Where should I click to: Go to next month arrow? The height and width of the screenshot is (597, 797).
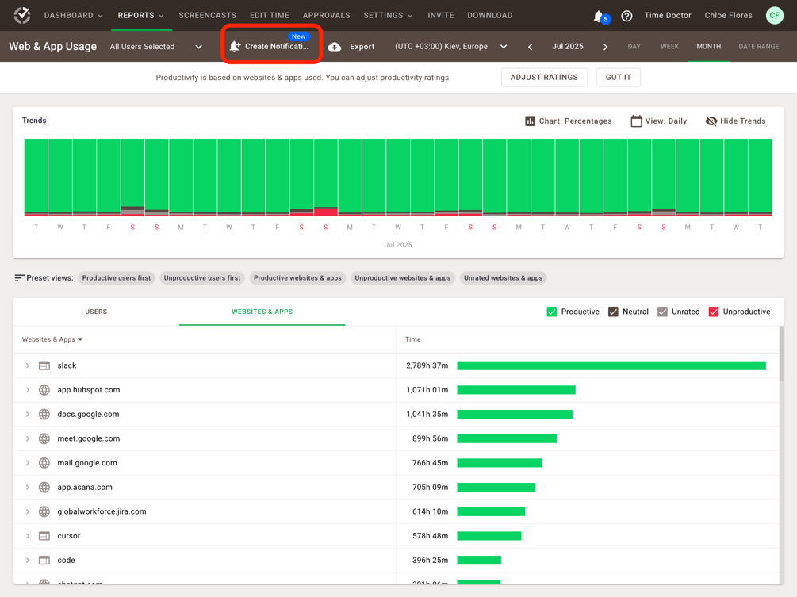pos(605,47)
